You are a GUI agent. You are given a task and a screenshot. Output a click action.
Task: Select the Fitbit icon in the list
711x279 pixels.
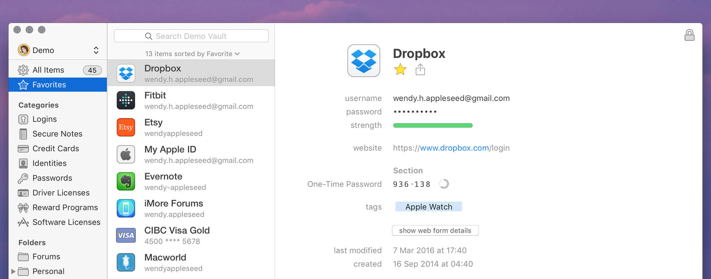coord(126,100)
